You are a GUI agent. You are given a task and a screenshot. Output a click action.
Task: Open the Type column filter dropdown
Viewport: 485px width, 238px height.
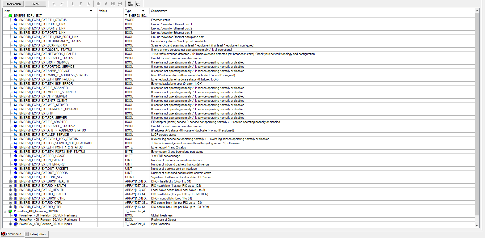(x=143, y=11)
